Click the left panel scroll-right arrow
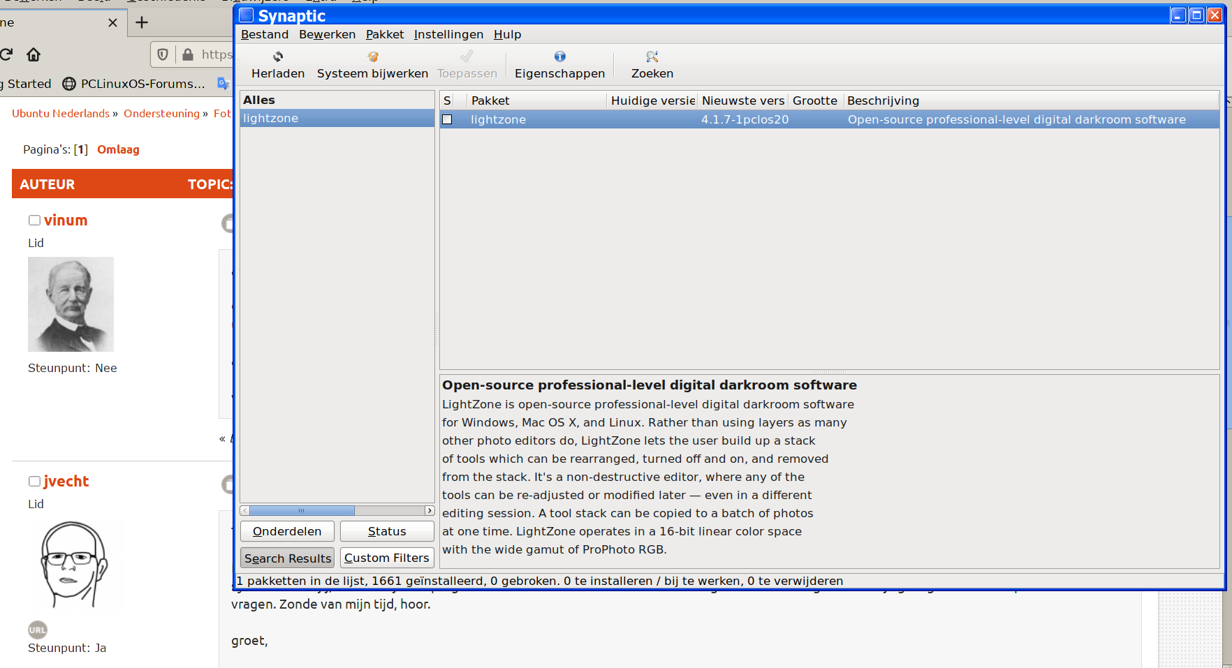 (x=430, y=510)
